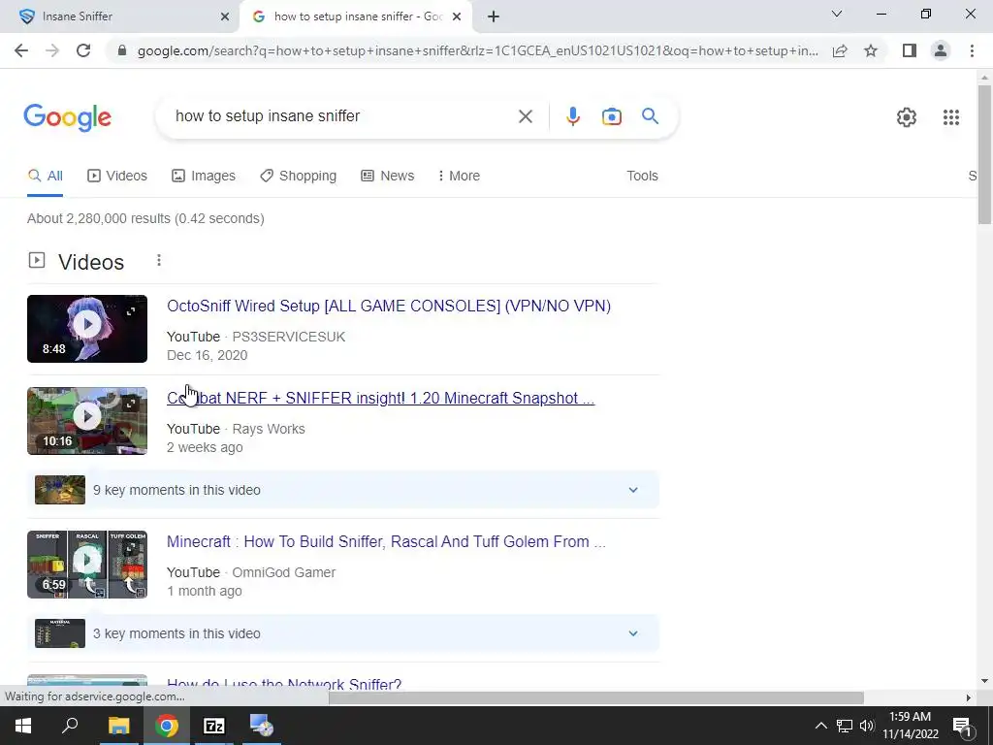This screenshot has height=745, width=993.
Task: Switch to News results tab
Action: (387, 177)
